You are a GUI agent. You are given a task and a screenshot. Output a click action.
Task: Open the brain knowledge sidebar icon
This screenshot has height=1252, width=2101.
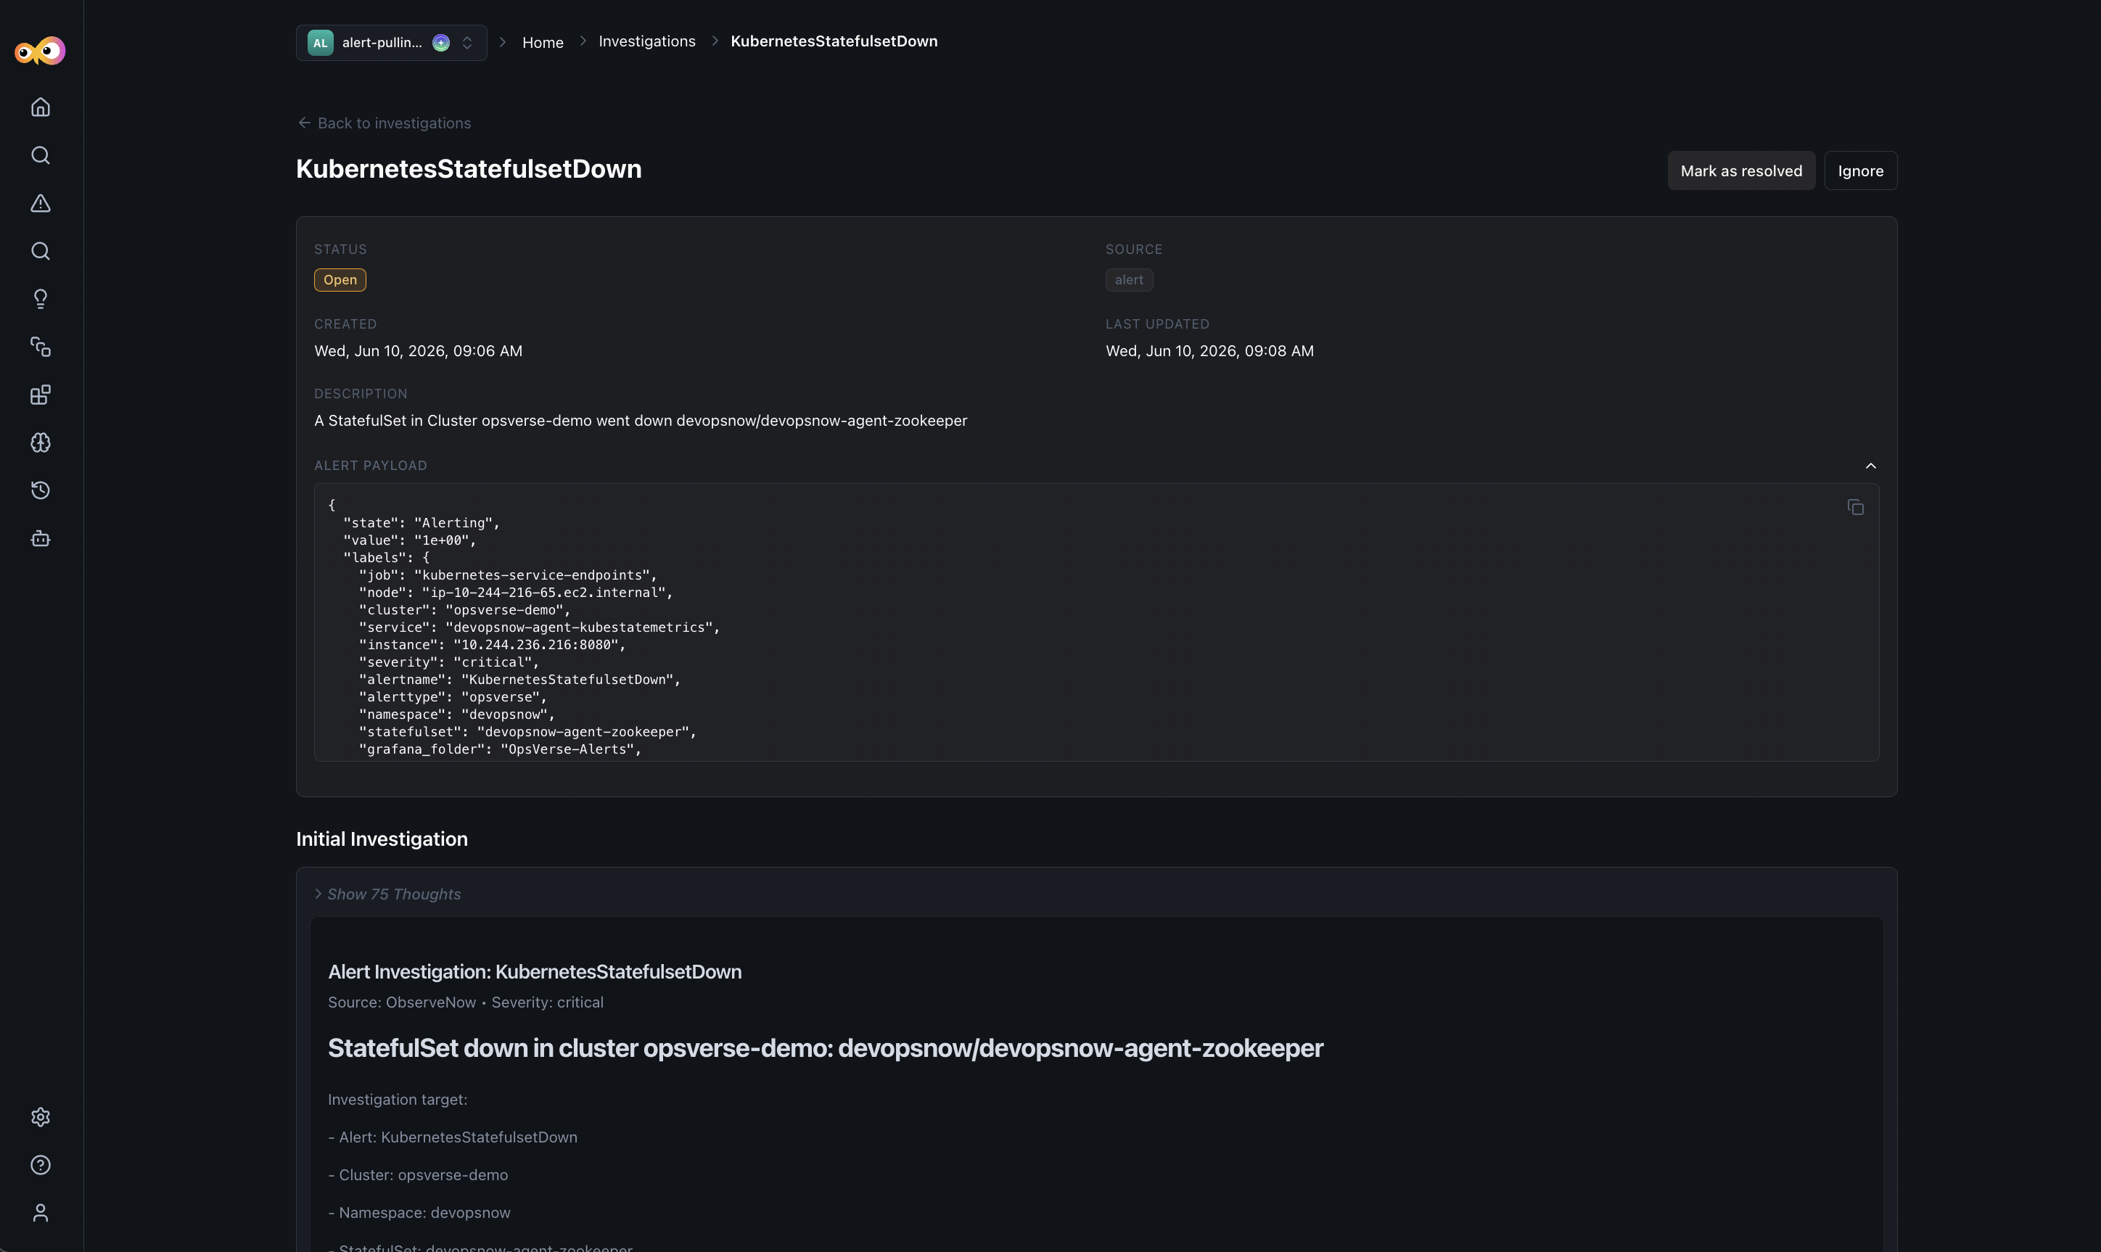click(x=41, y=443)
